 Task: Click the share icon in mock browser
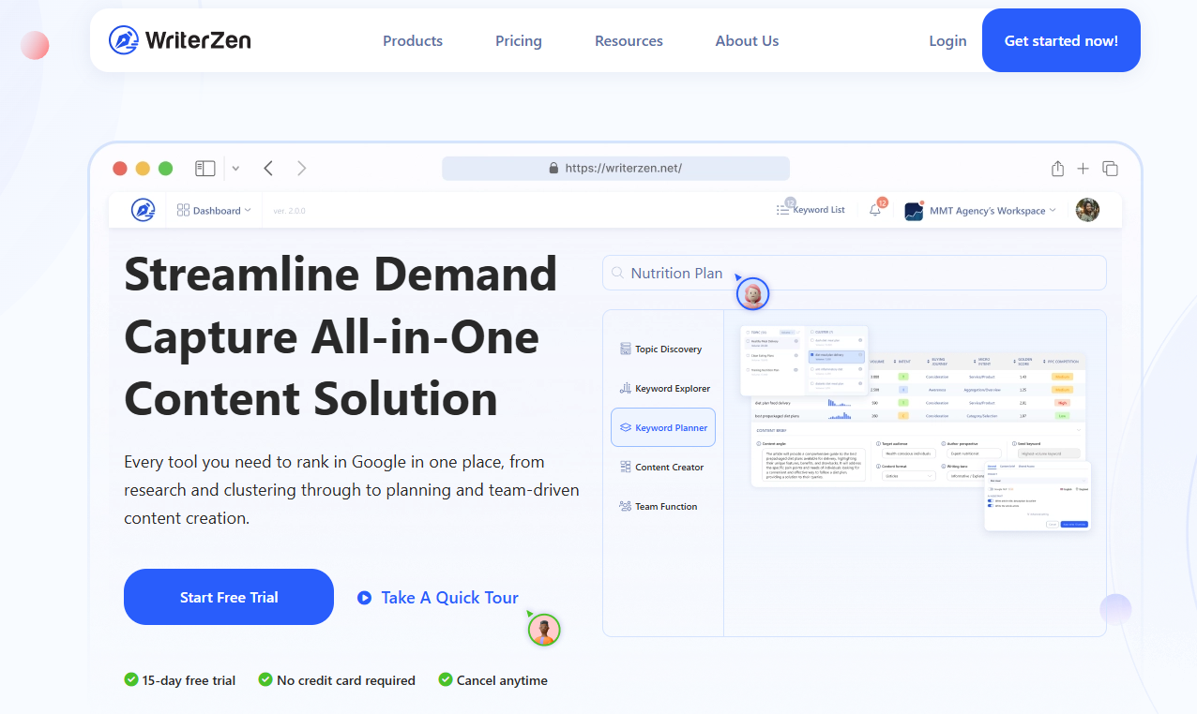click(1057, 169)
